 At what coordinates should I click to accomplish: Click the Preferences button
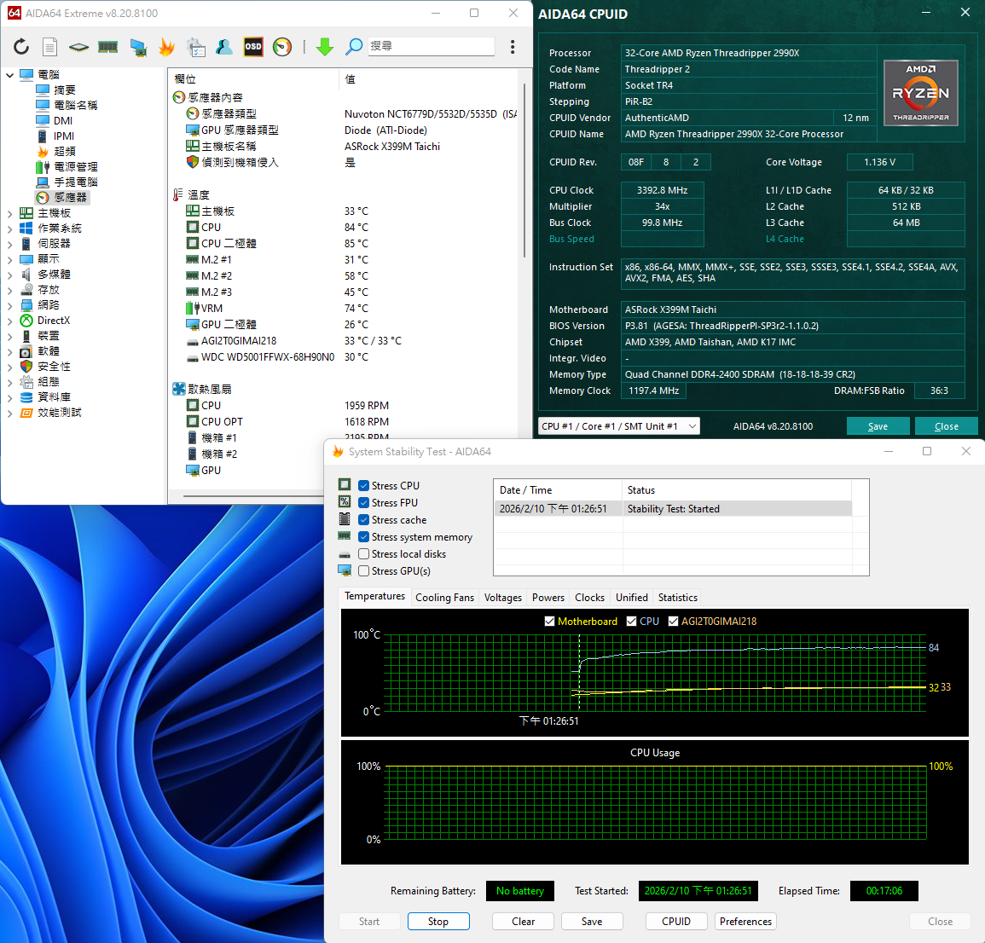pos(745,922)
